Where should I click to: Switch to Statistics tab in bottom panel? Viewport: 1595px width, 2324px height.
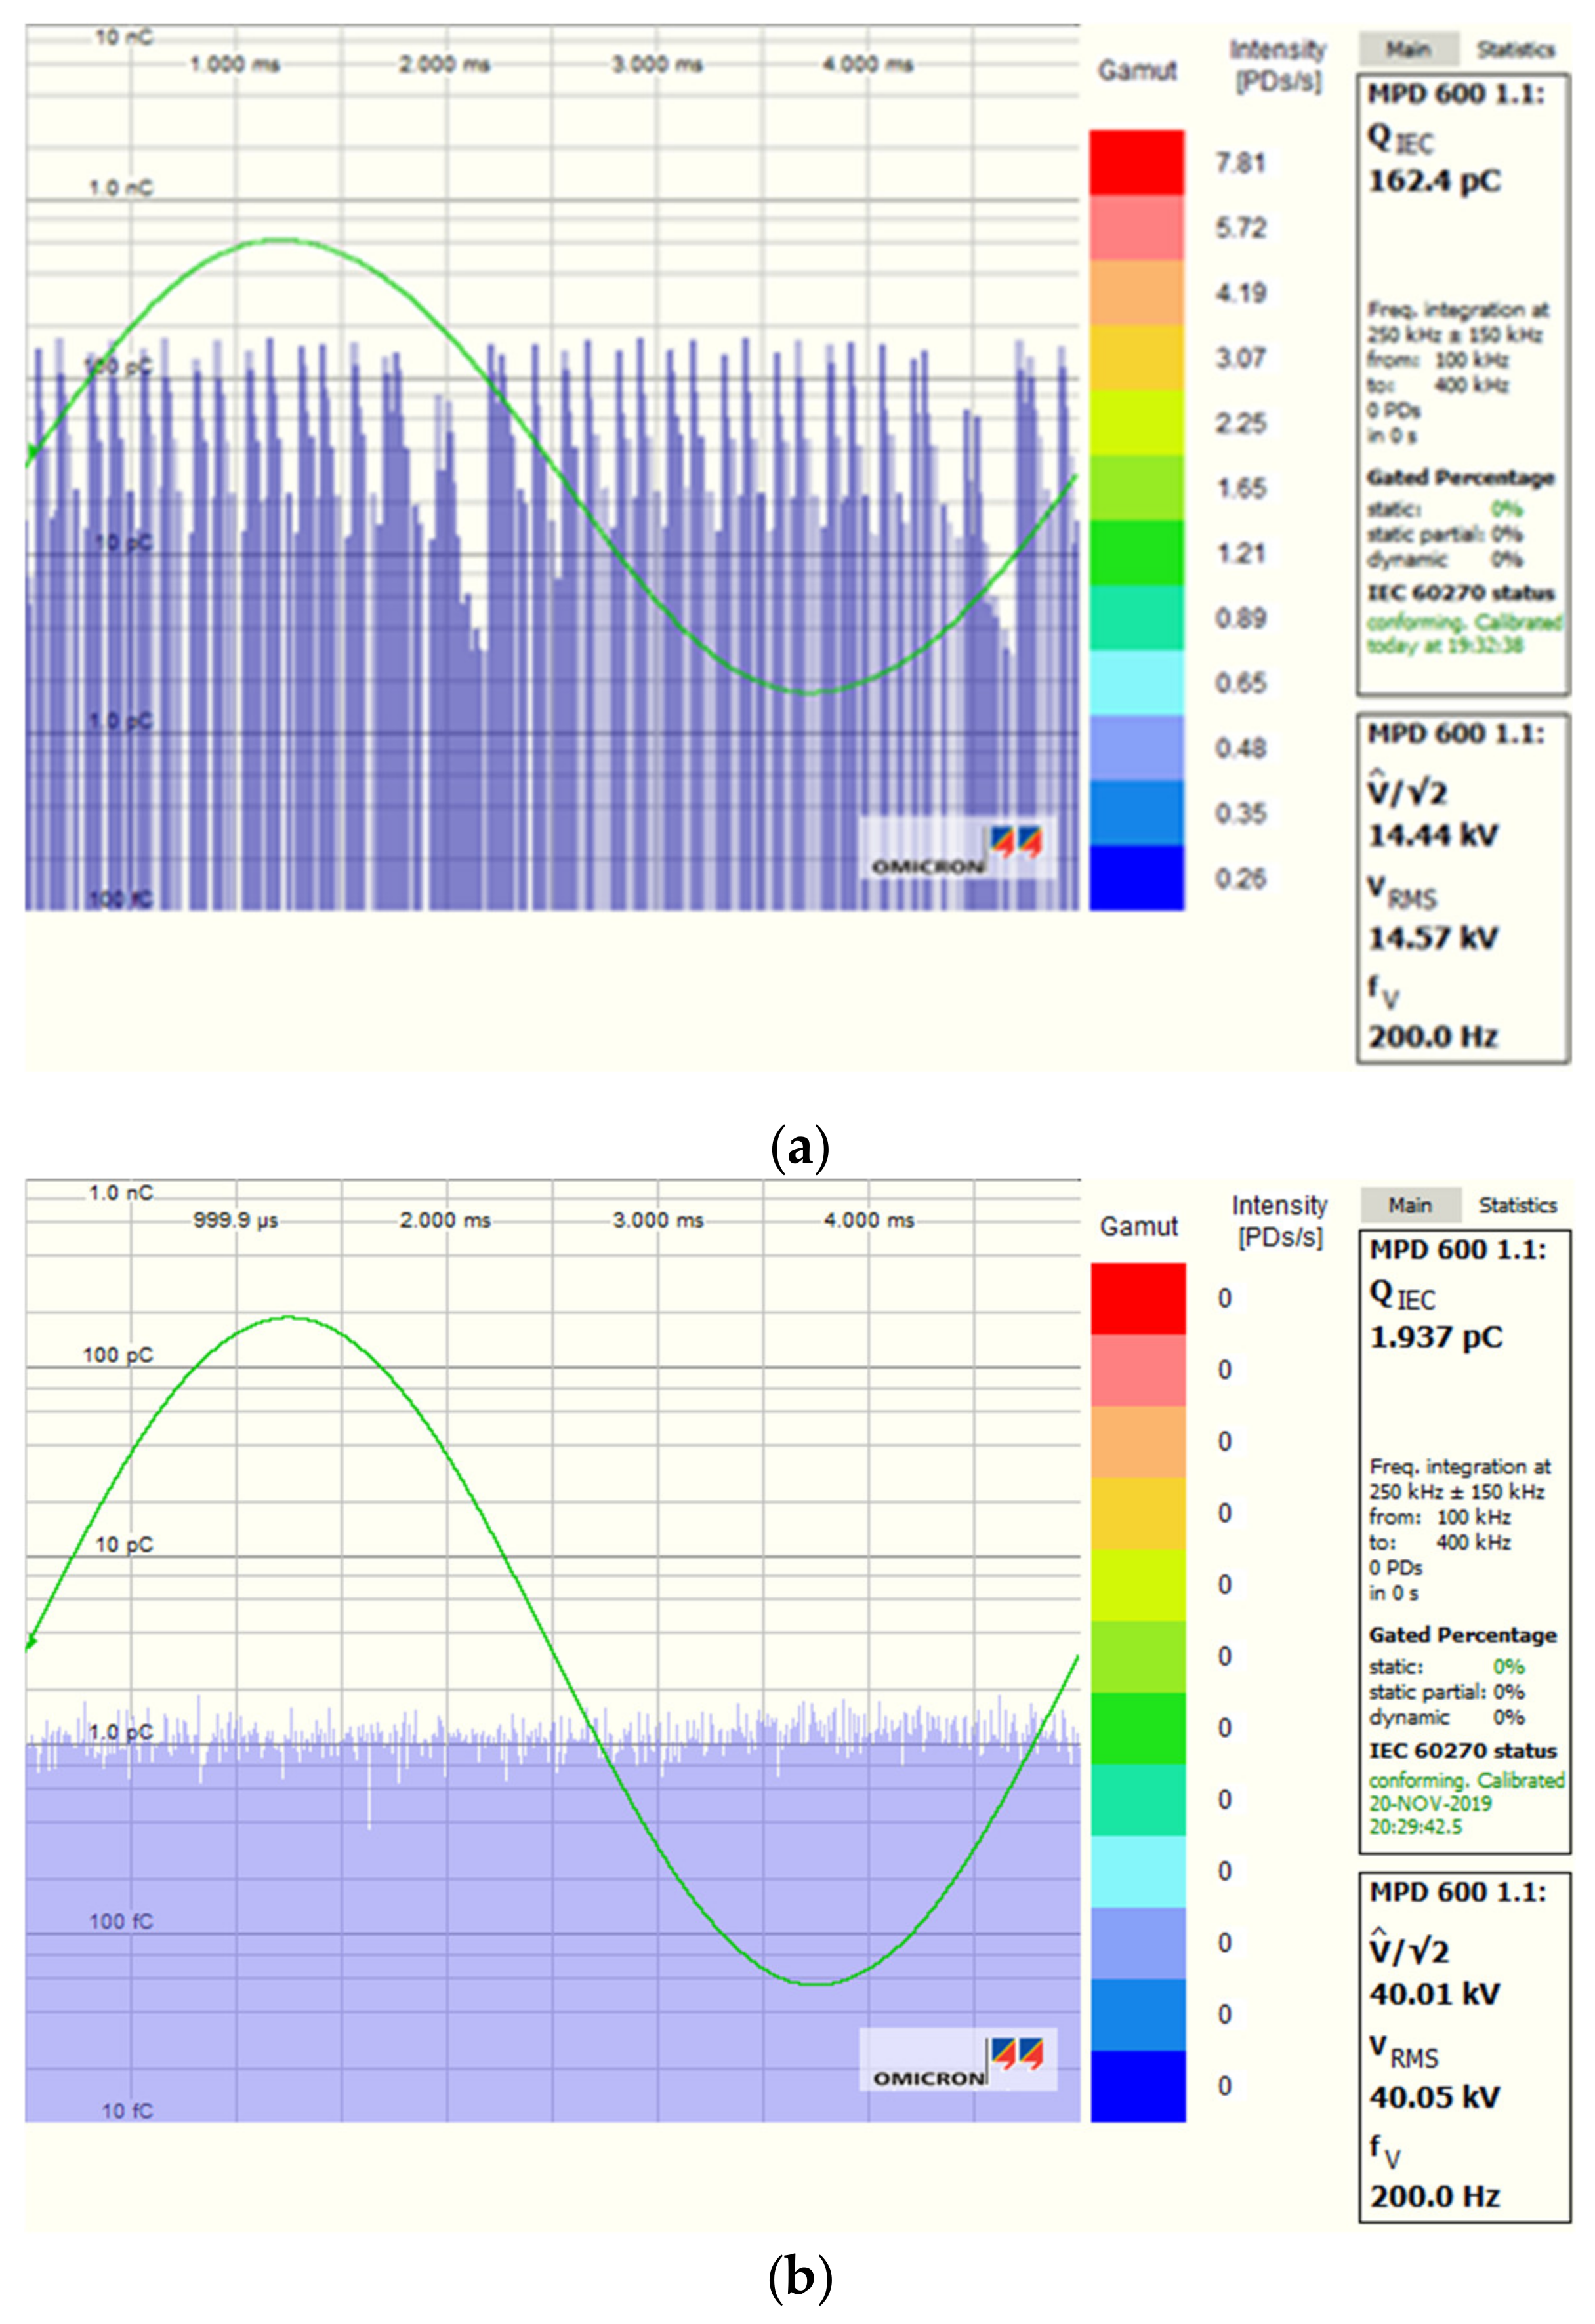pos(1517,1205)
